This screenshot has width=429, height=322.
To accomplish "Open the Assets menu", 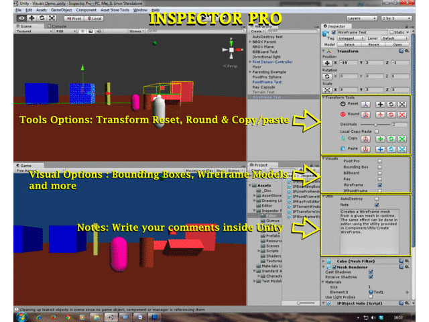I will point(42,10).
